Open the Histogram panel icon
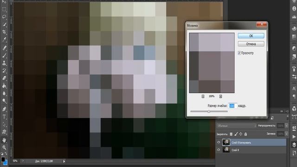297x167 pixels. (294, 17)
